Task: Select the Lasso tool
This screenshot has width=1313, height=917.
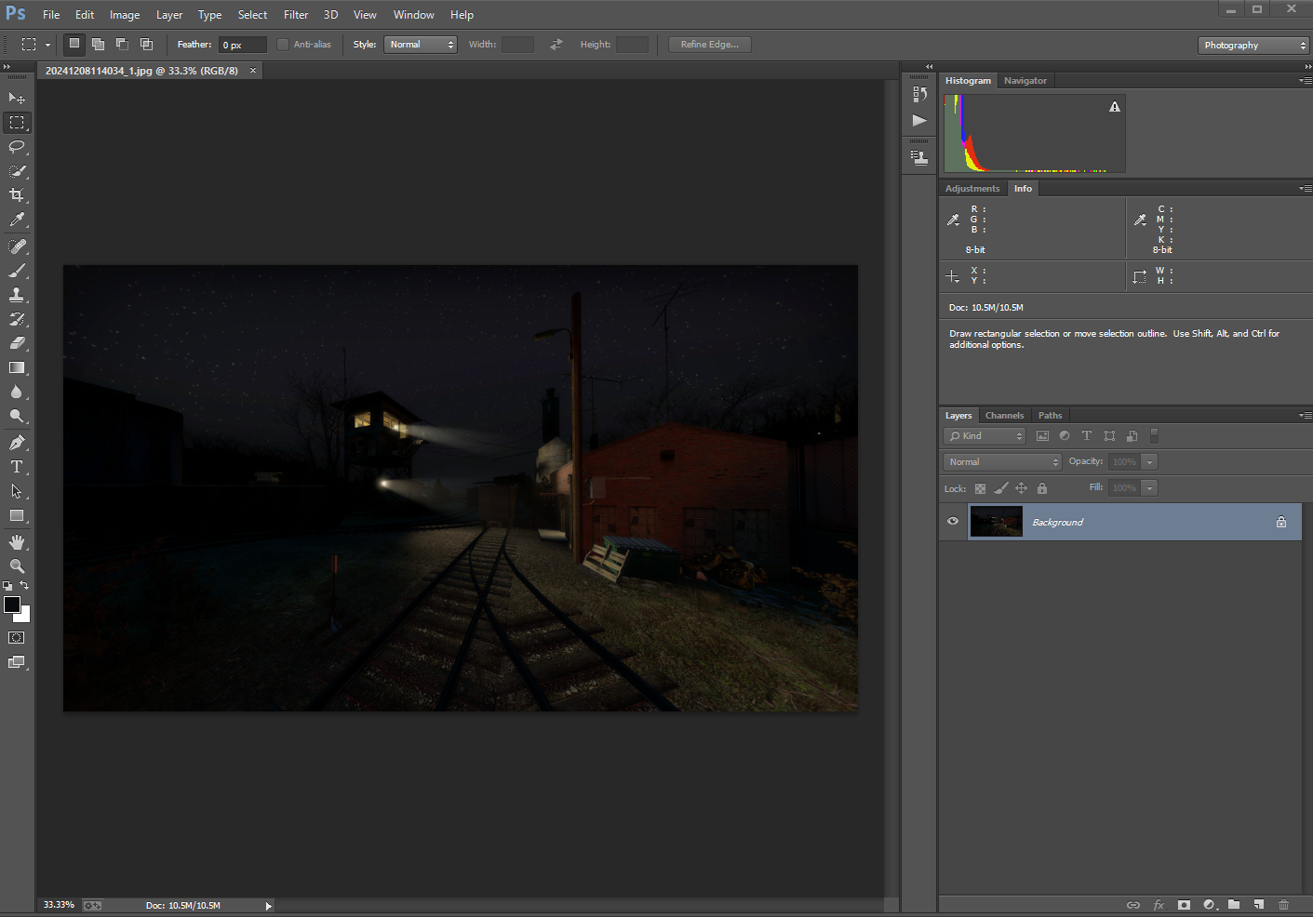Action: pyautogui.click(x=17, y=147)
